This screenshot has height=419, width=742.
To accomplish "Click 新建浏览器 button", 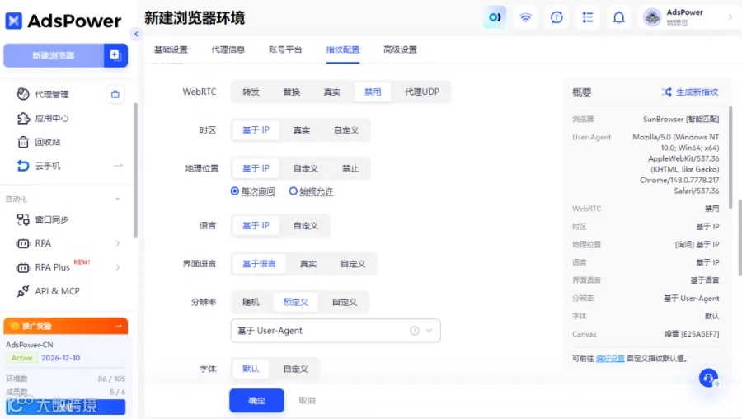I will click(54, 55).
